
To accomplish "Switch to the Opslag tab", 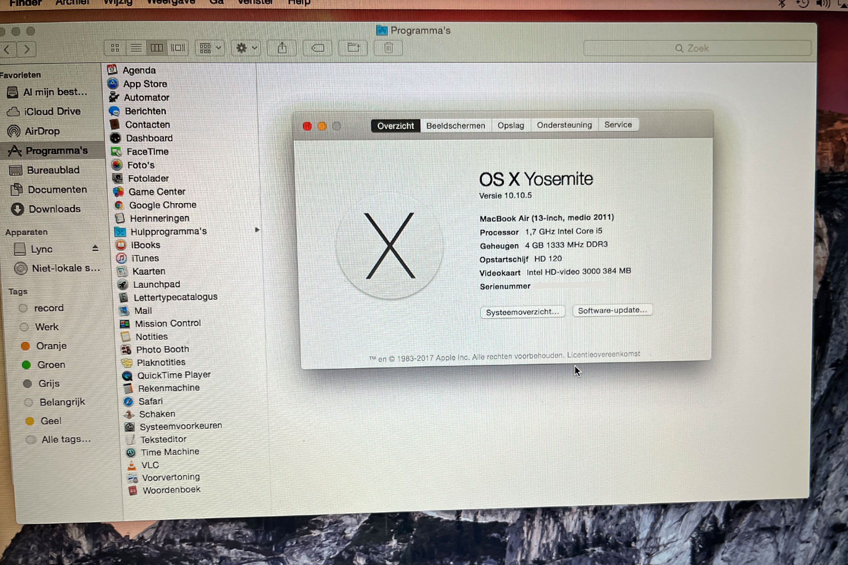I will click(x=510, y=125).
